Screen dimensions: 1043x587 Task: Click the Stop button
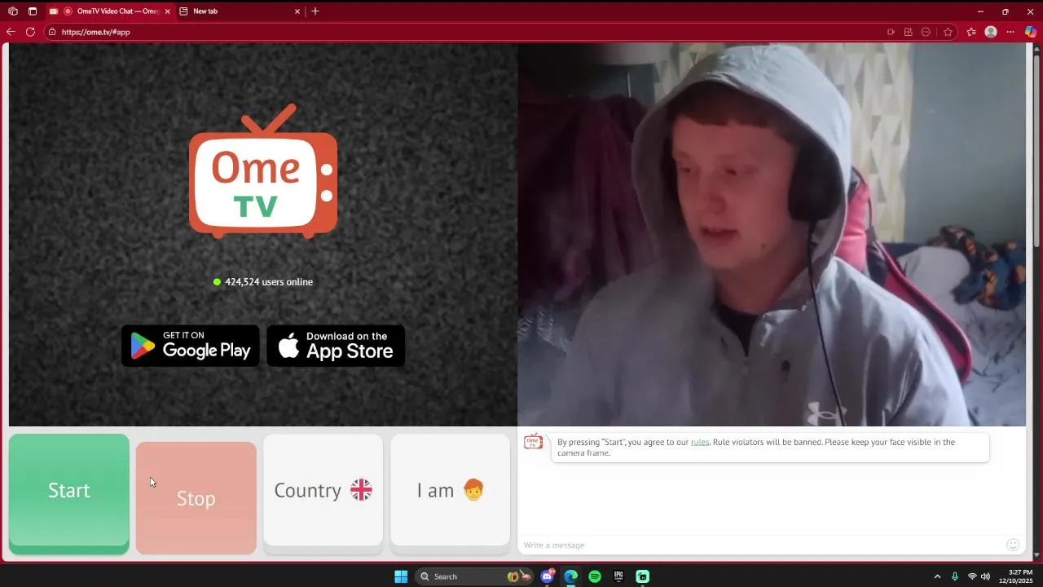(x=196, y=498)
